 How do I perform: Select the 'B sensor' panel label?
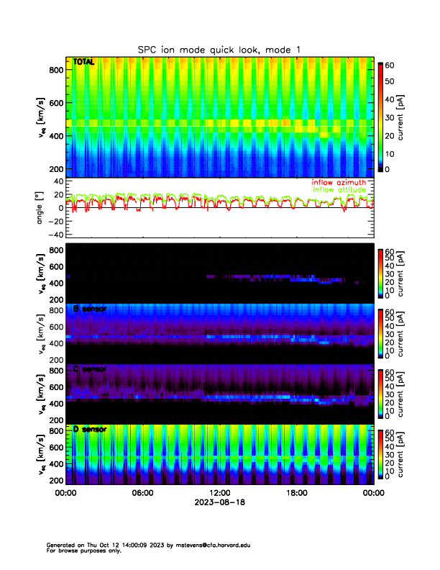tap(89, 309)
